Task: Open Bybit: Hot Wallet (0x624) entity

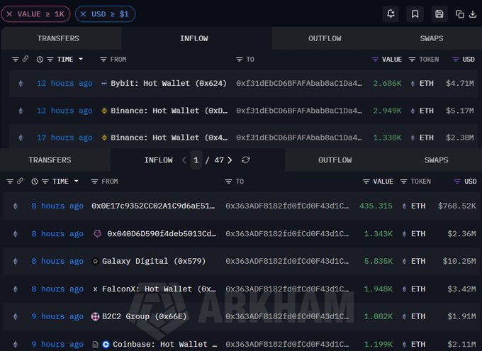Action: pos(169,84)
